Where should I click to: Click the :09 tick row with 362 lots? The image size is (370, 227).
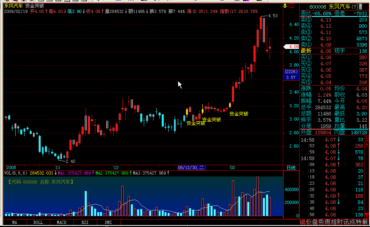click(332, 164)
